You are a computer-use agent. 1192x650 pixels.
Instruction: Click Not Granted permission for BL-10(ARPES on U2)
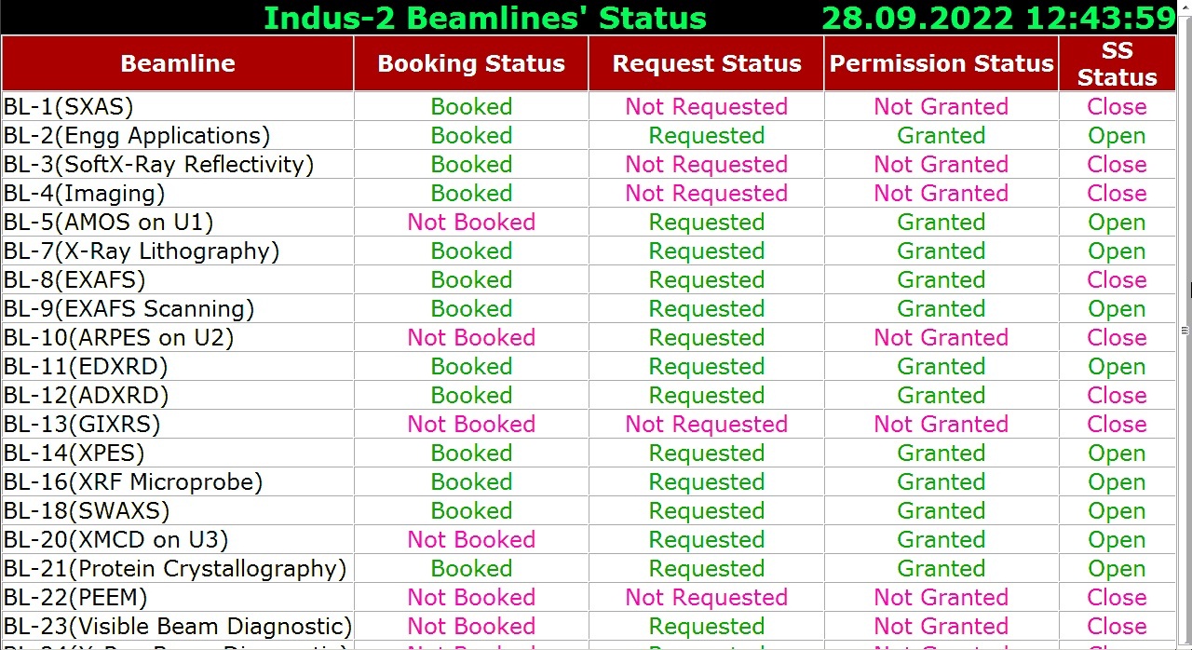(x=941, y=337)
